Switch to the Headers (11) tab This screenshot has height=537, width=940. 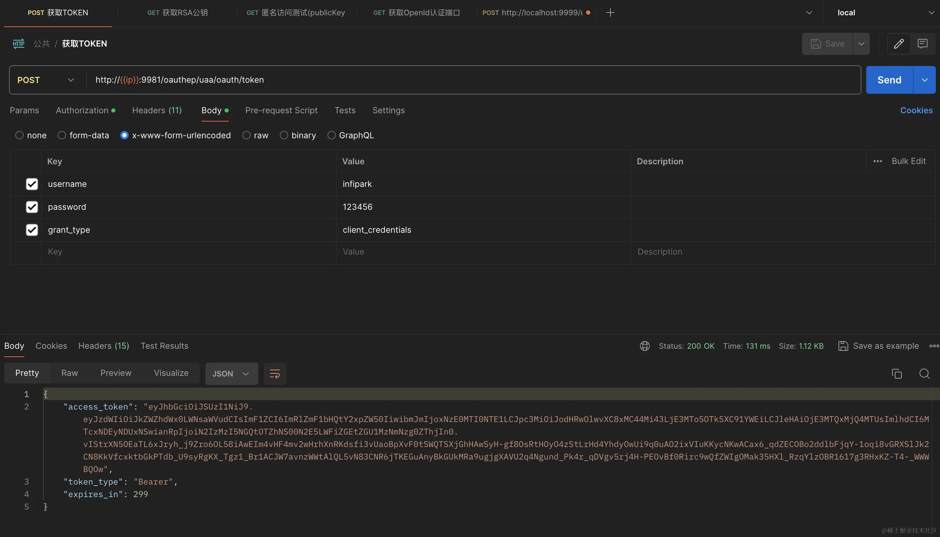coord(157,110)
